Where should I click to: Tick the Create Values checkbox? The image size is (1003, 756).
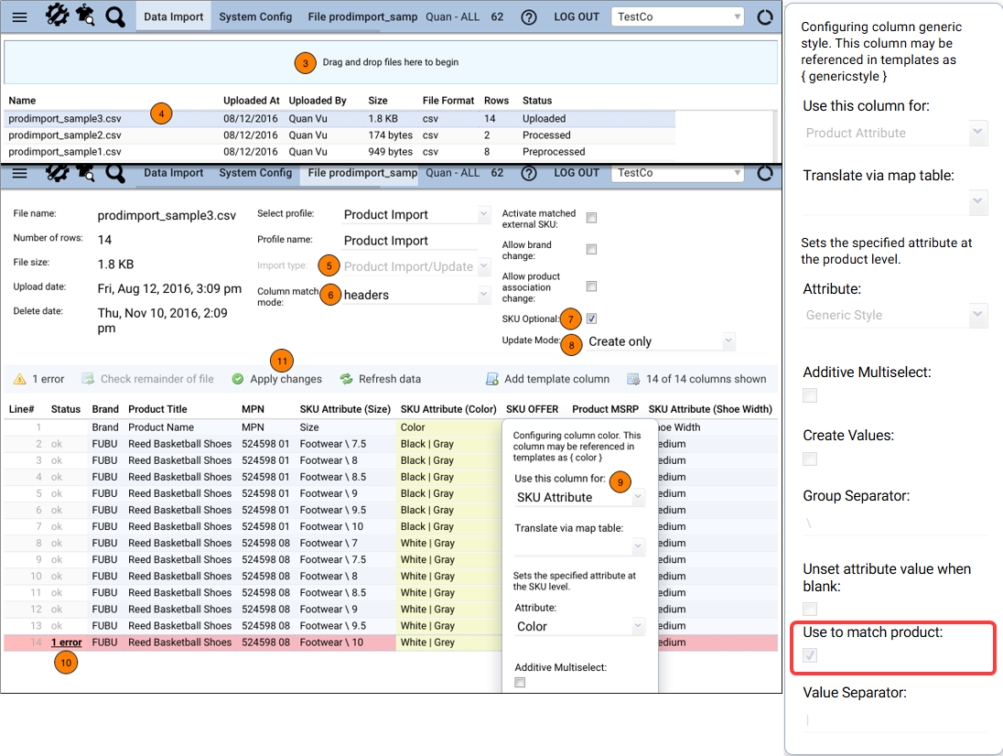coord(810,458)
